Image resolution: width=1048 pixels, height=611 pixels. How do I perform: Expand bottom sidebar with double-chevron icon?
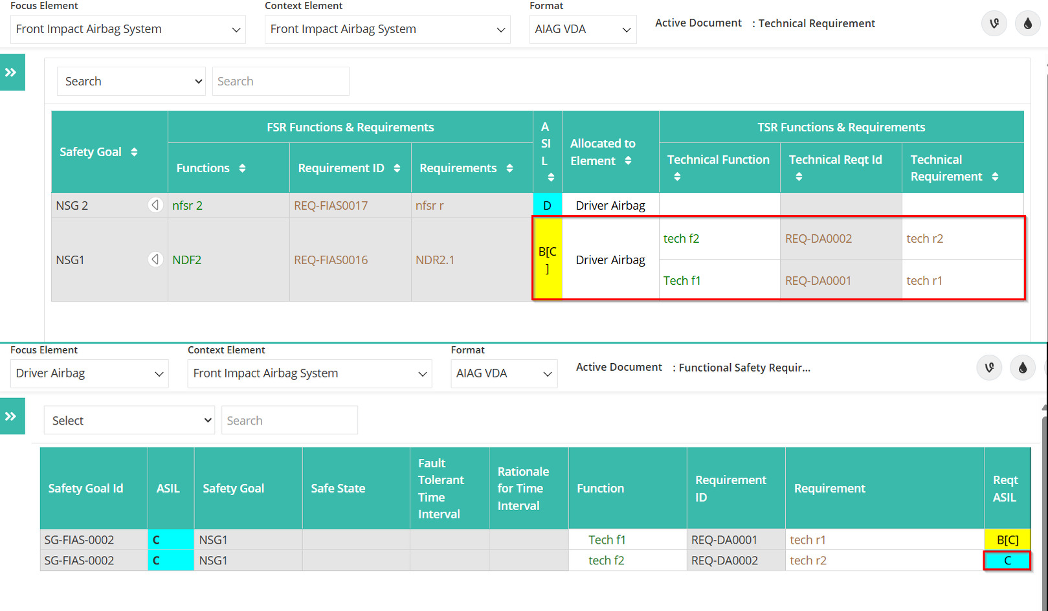point(11,416)
